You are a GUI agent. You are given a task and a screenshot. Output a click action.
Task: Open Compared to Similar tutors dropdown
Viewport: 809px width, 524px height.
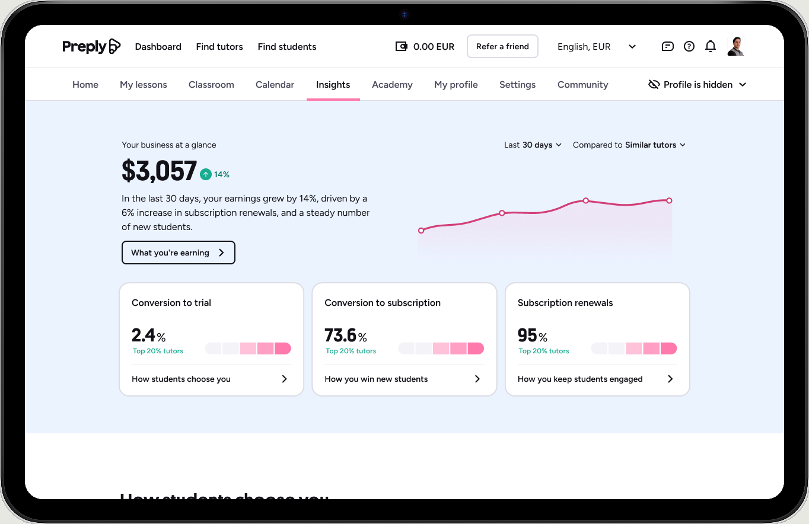[629, 145]
